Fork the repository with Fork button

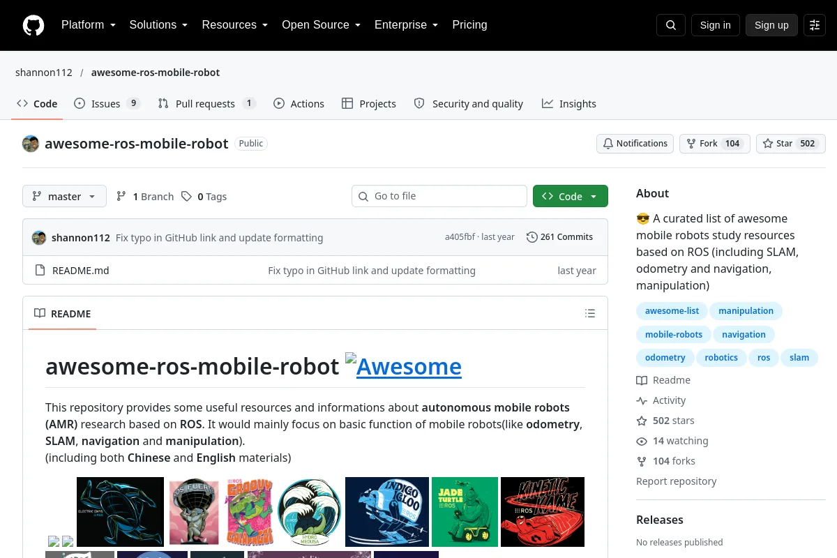714,144
